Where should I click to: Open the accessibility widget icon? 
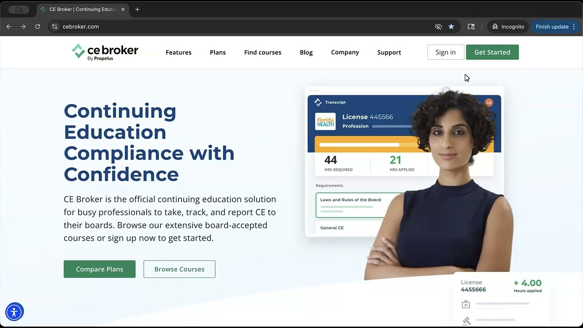point(14,312)
